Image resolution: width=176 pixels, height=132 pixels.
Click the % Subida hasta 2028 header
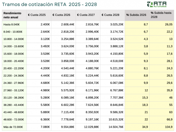(161, 15)
